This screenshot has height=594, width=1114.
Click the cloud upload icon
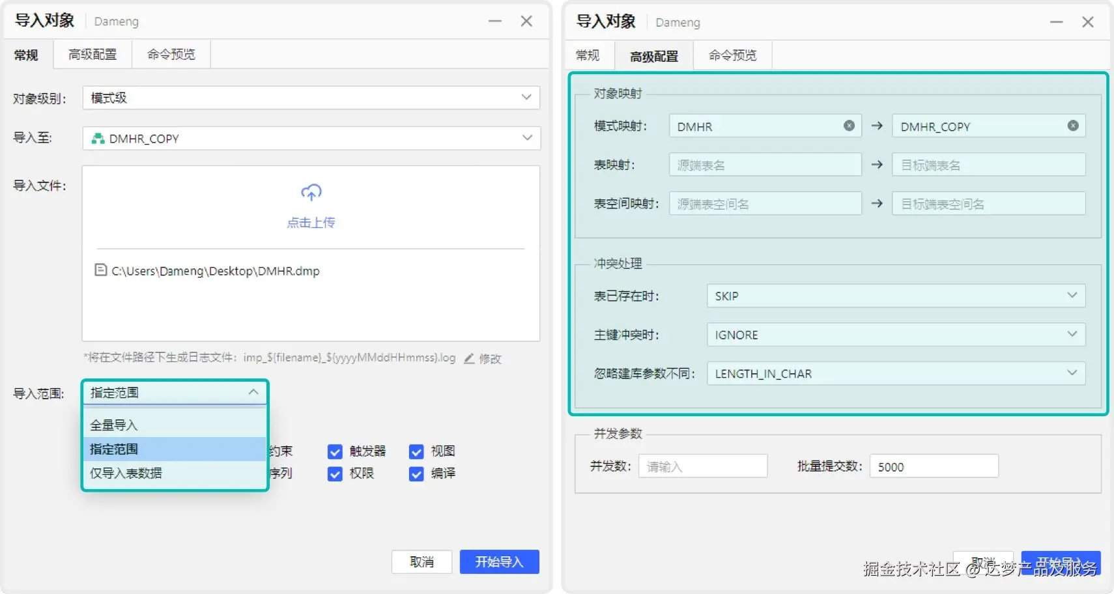click(311, 192)
